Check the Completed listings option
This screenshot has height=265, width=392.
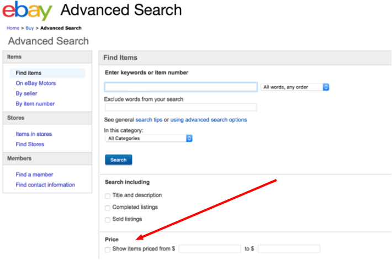[108, 208]
